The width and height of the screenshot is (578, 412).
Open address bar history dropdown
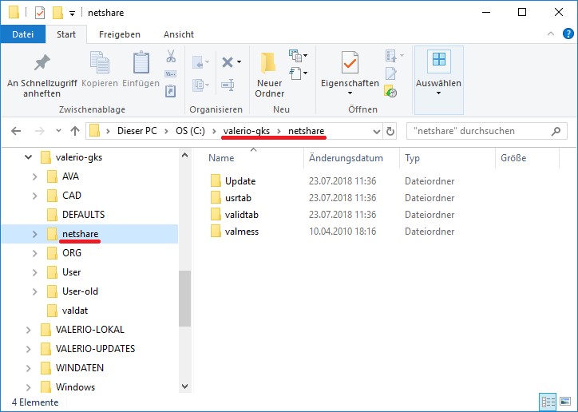click(377, 131)
